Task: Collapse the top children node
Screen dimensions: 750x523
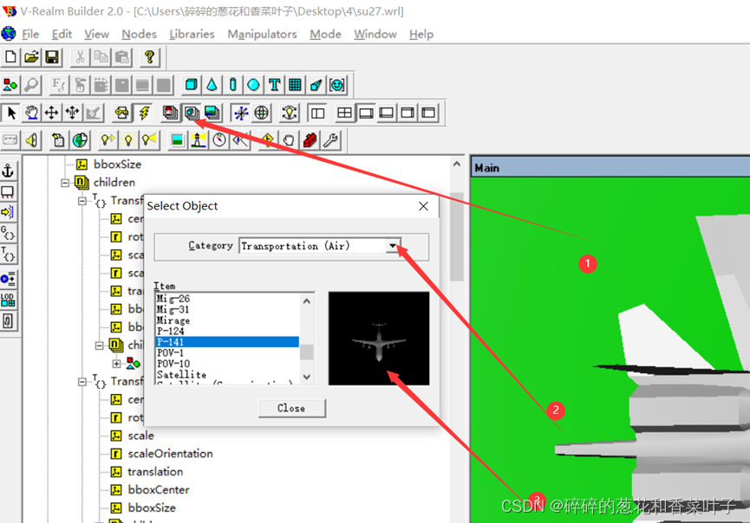Action: click(65, 183)
